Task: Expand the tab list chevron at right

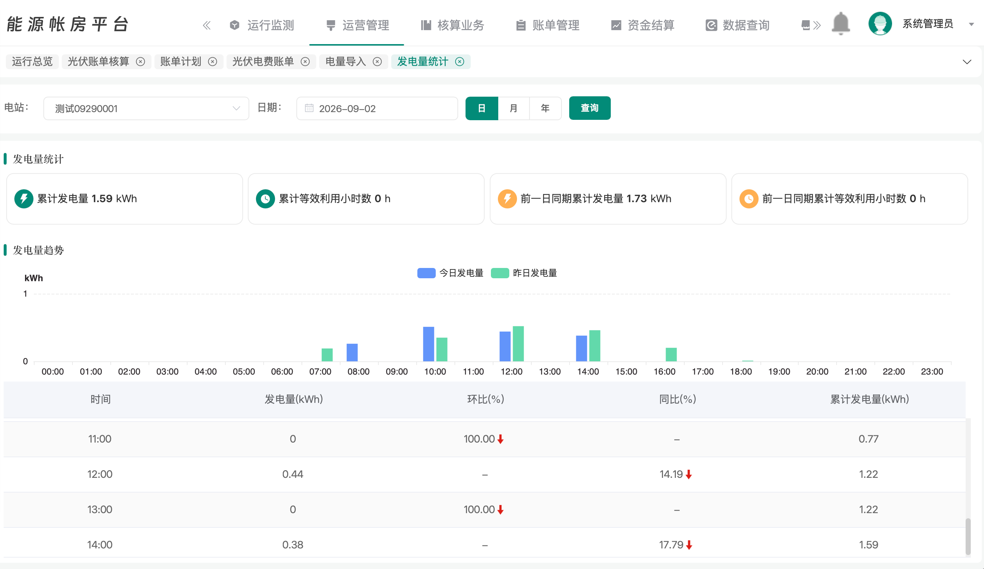Action: pos(967,62)
